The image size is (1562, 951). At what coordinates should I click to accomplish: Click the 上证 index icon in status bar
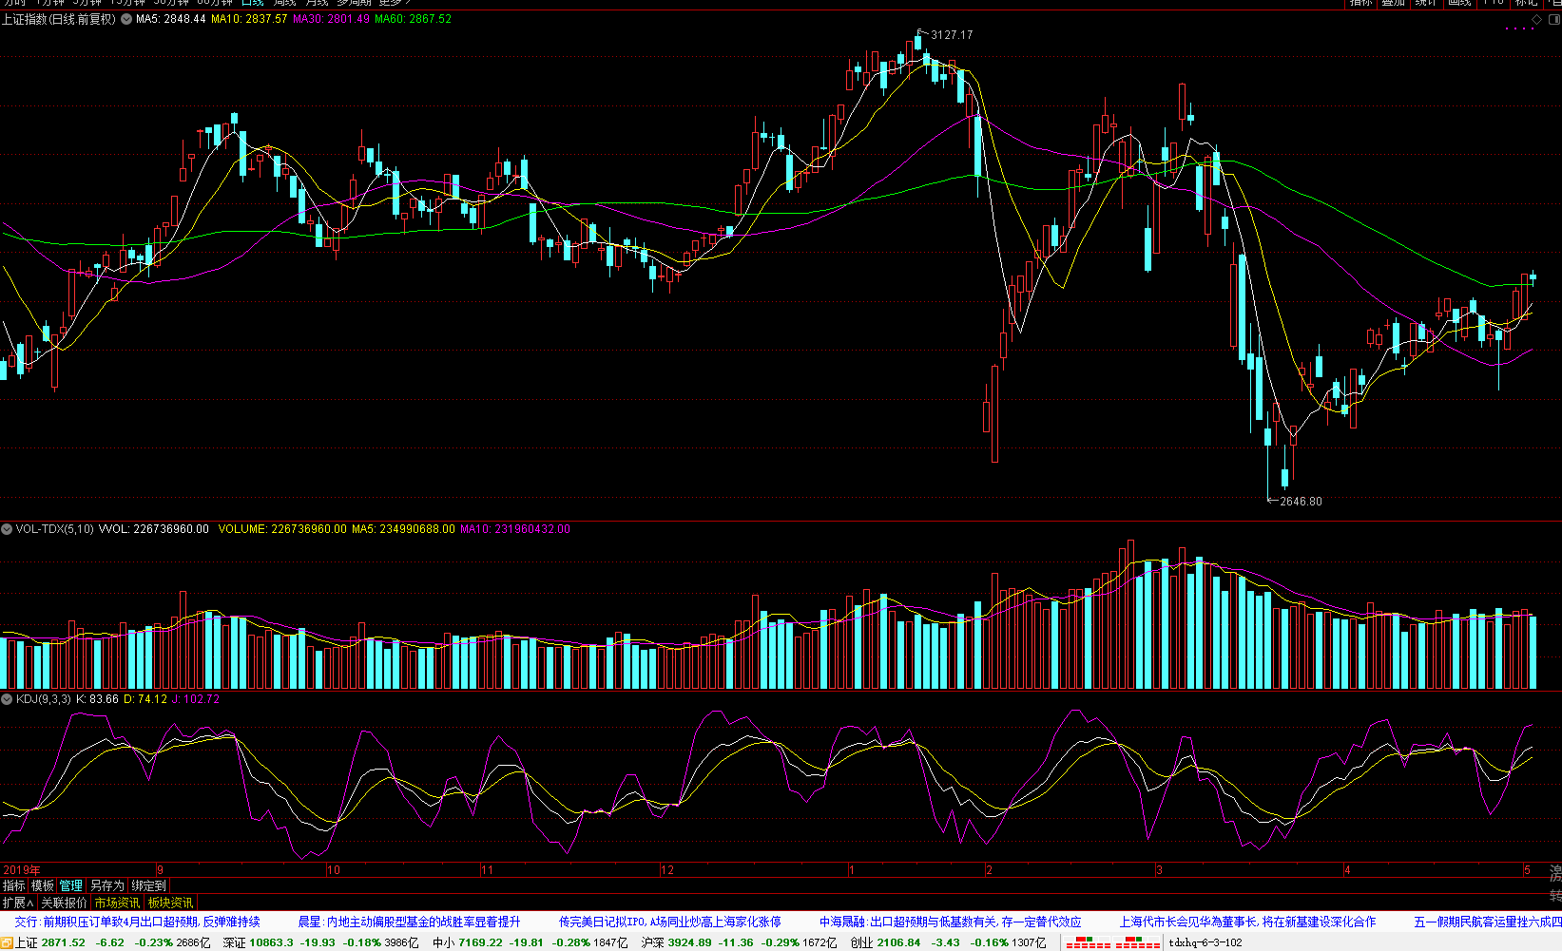[x=7, y=942]
